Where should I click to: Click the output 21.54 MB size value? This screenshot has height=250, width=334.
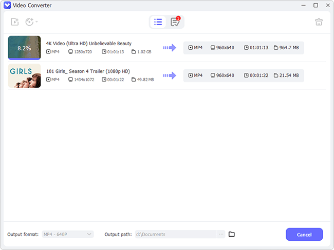click(289, 75)
